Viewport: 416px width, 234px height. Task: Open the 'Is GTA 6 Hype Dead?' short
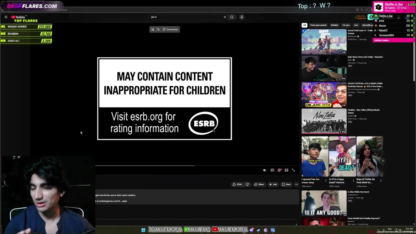tap(342, 156)
